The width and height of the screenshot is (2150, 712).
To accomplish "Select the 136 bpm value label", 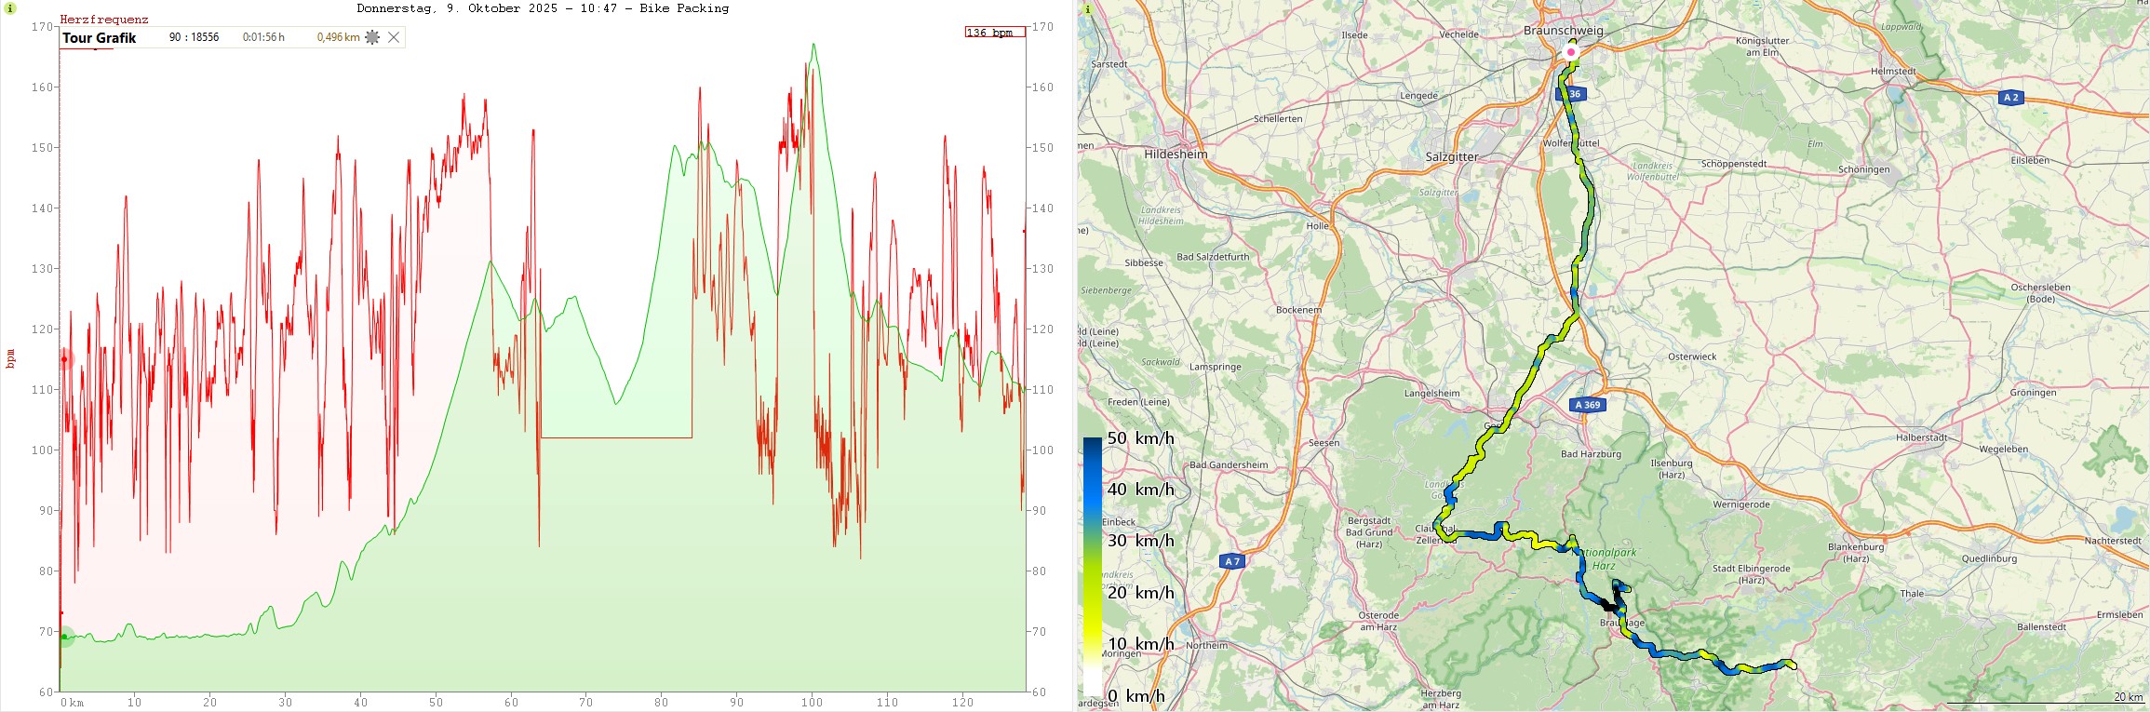I will [994, 33].
